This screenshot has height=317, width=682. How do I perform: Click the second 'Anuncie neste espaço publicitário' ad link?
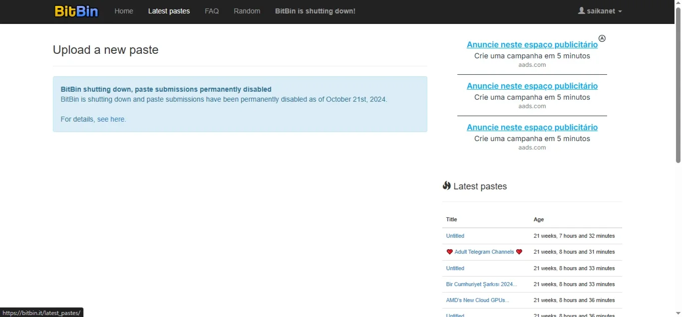532,86
